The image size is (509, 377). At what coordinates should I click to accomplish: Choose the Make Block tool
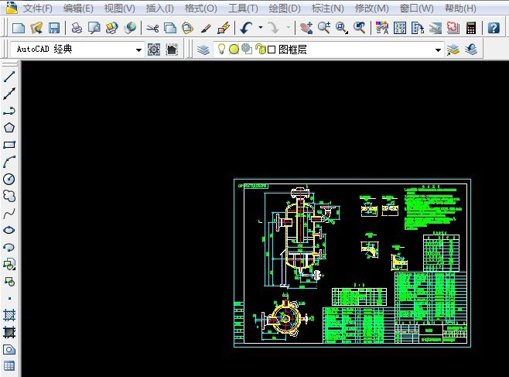tap(9, 281)
